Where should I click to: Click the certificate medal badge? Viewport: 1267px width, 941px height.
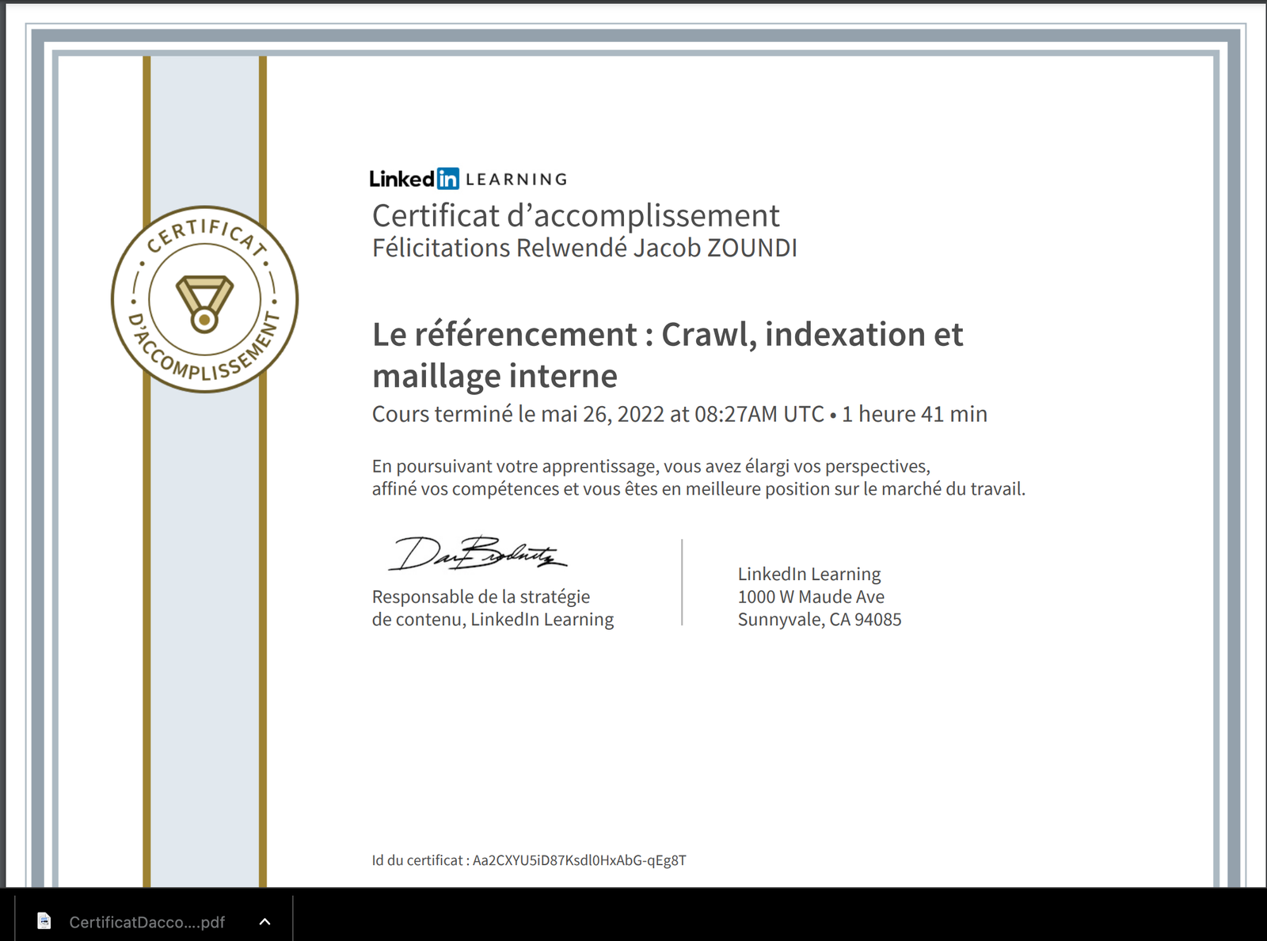coord(204,299)
